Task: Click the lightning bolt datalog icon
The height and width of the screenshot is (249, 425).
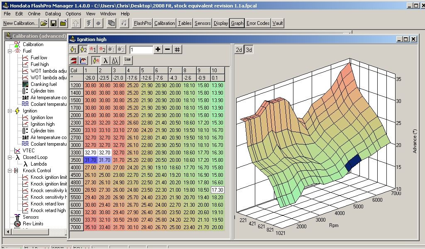Action: [89, 23]
